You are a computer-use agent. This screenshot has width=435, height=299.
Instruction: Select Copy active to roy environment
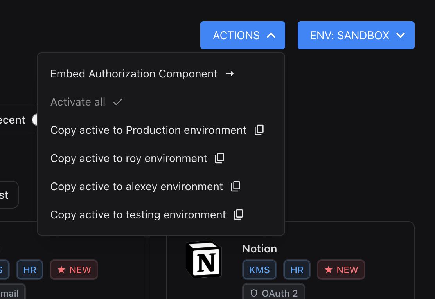pos(129,159)
